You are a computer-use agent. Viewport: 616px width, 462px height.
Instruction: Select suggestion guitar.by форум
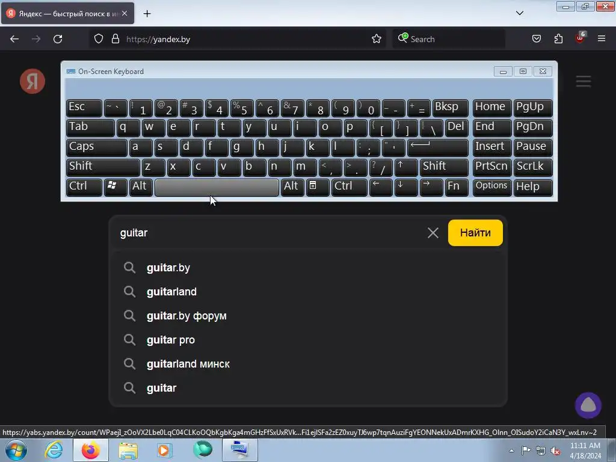pyautogui.click(x=309, y=316)
